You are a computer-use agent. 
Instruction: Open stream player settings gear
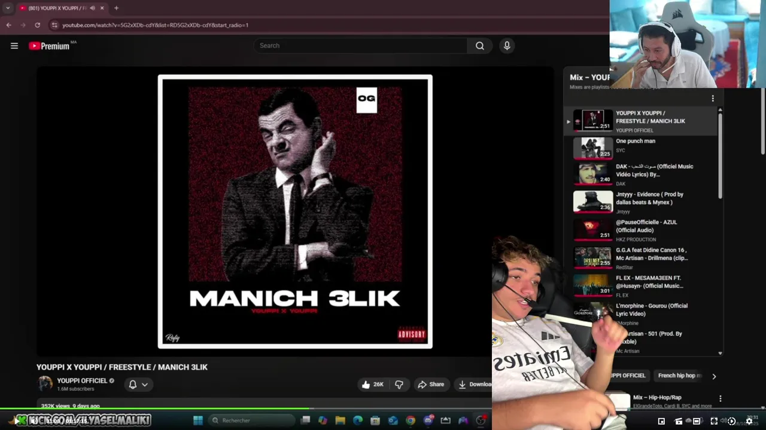pos(749,421)
